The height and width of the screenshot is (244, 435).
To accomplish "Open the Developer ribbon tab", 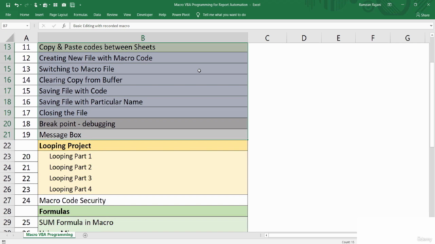I will pyautogui.click(x=145, y=15).
